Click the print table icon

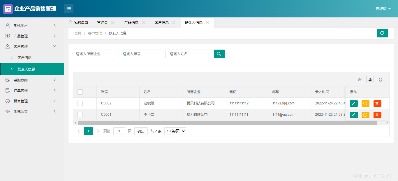click(x=381, y=79)
